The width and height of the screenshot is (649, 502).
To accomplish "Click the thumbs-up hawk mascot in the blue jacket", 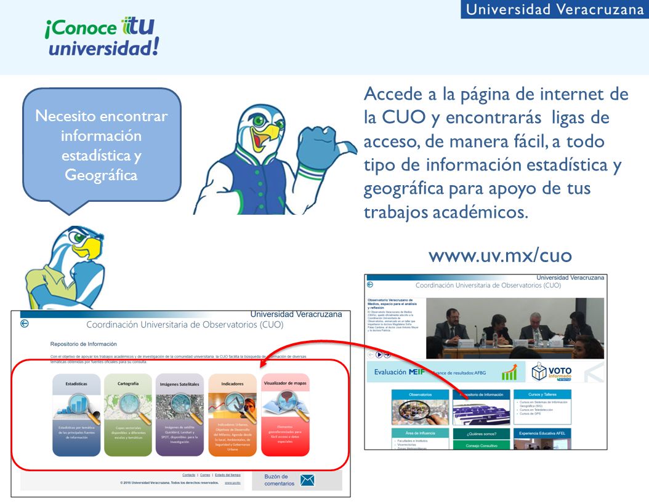I will (x=275, y=159).
